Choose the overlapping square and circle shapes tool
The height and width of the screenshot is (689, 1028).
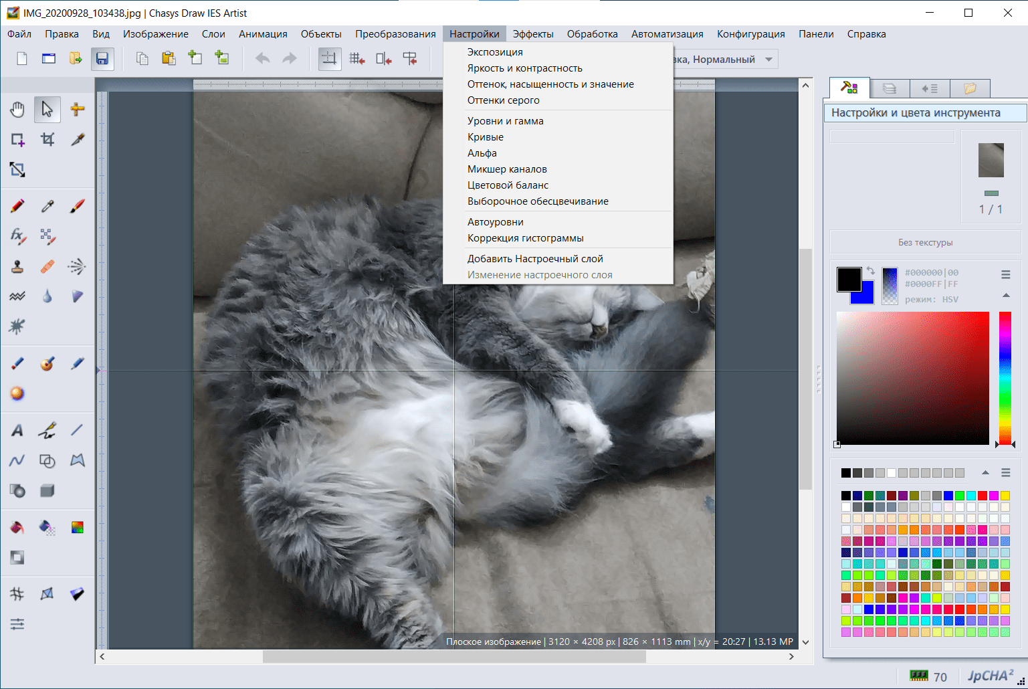click(x=47, y=460)
